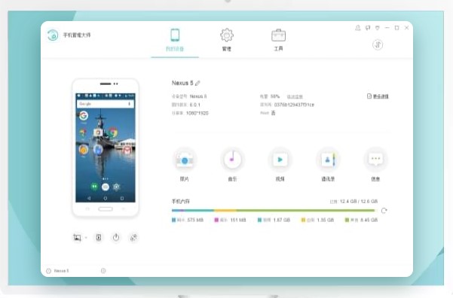Click the blue 575 MB storage legend swatch

(x=173, y=220)
